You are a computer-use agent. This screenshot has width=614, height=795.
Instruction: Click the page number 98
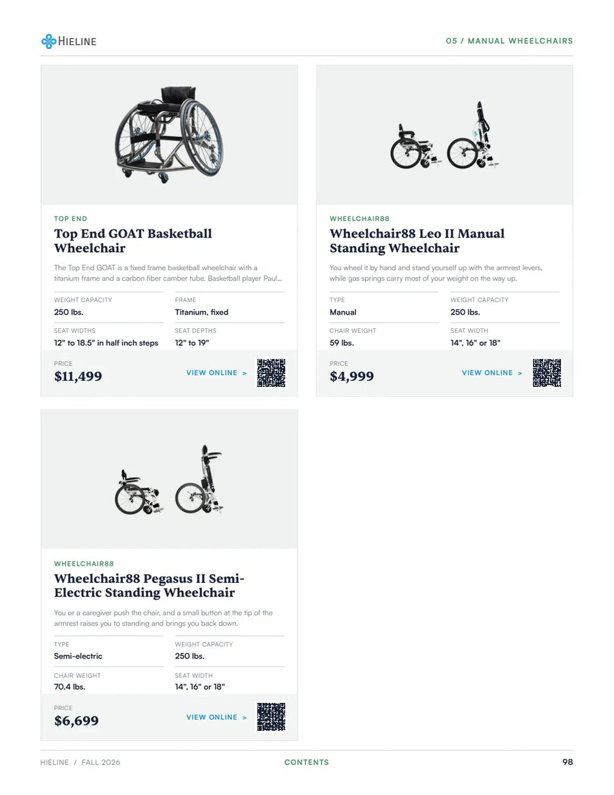coord(568,762)
